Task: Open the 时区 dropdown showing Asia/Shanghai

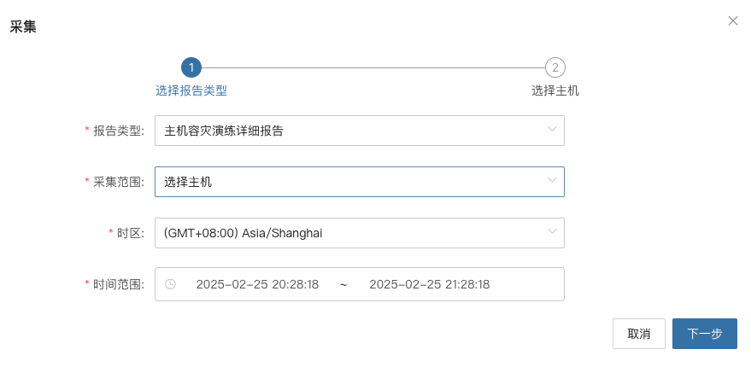Action: pos(359,233)
